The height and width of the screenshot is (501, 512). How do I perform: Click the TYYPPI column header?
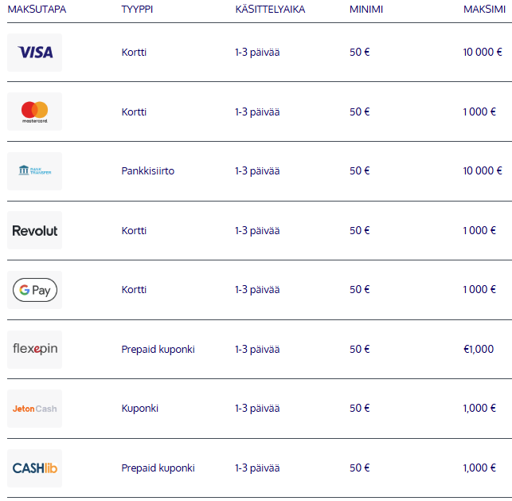137,9
